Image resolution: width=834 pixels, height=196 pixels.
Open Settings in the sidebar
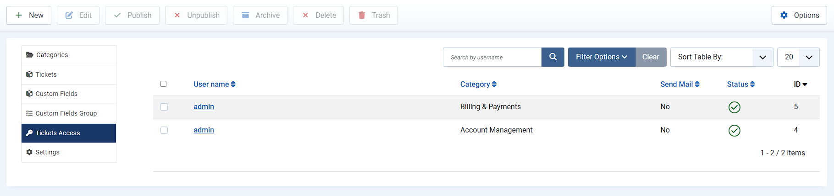tap(69, 152)
